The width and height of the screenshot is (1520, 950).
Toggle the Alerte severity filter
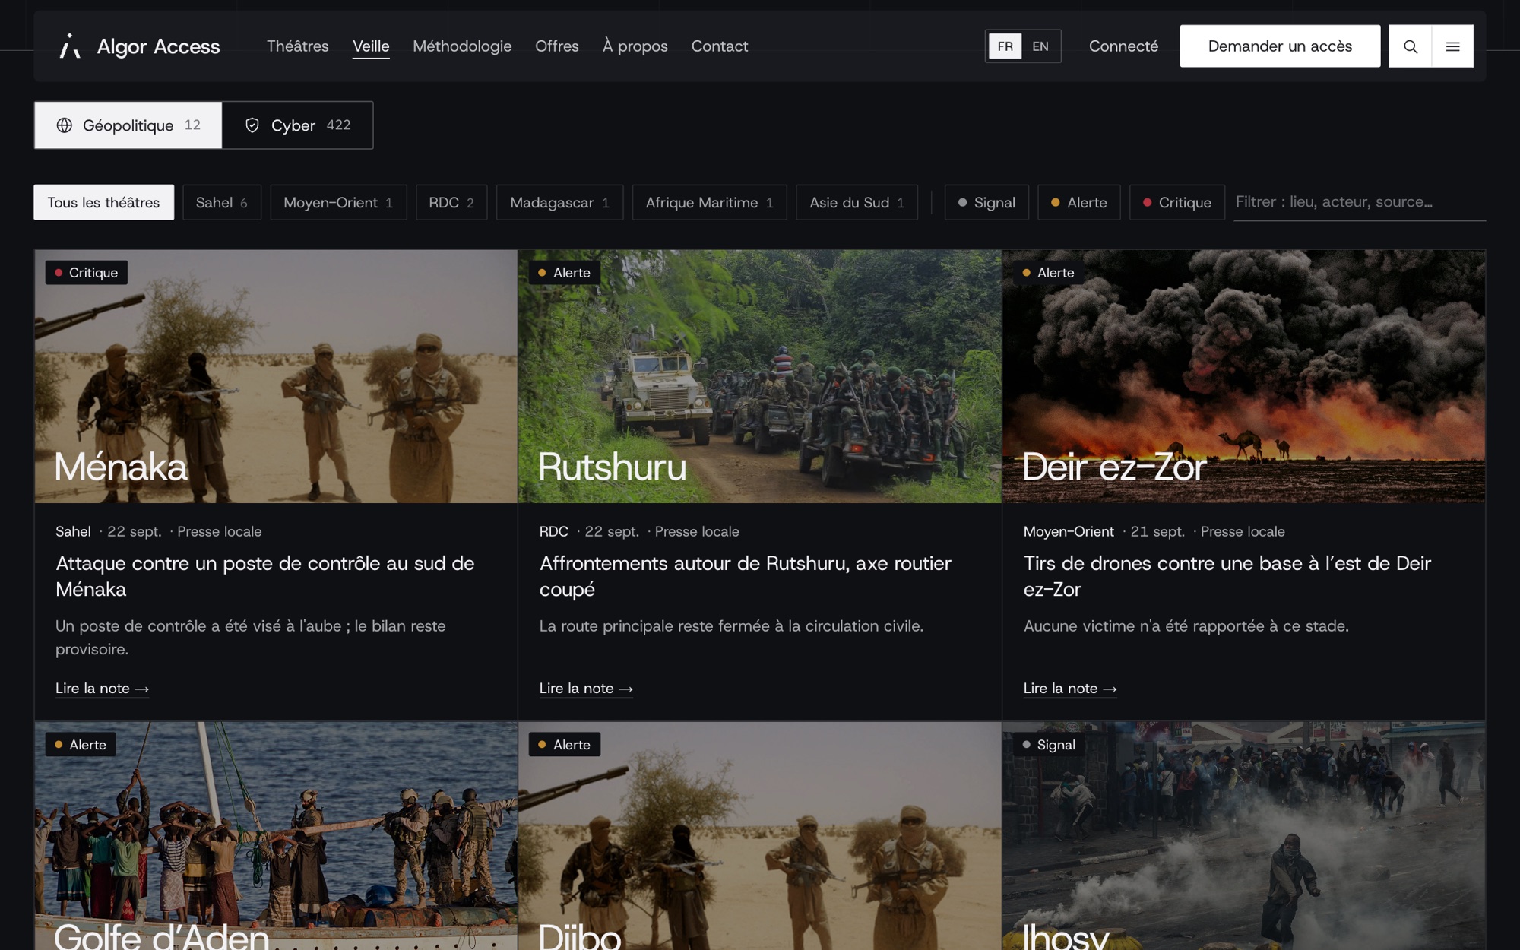(x=1078, y=202)
